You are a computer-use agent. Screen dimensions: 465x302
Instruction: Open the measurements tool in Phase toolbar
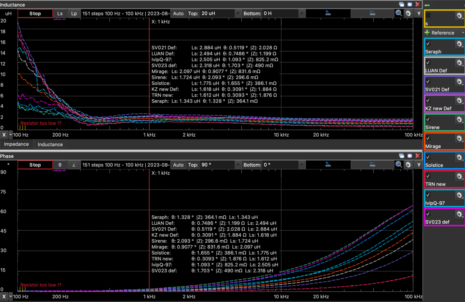tap(372, 165)
